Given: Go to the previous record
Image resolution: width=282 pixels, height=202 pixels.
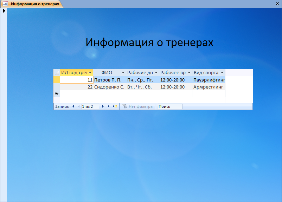Looking at the screenshot, I should [x=79, y=106].
